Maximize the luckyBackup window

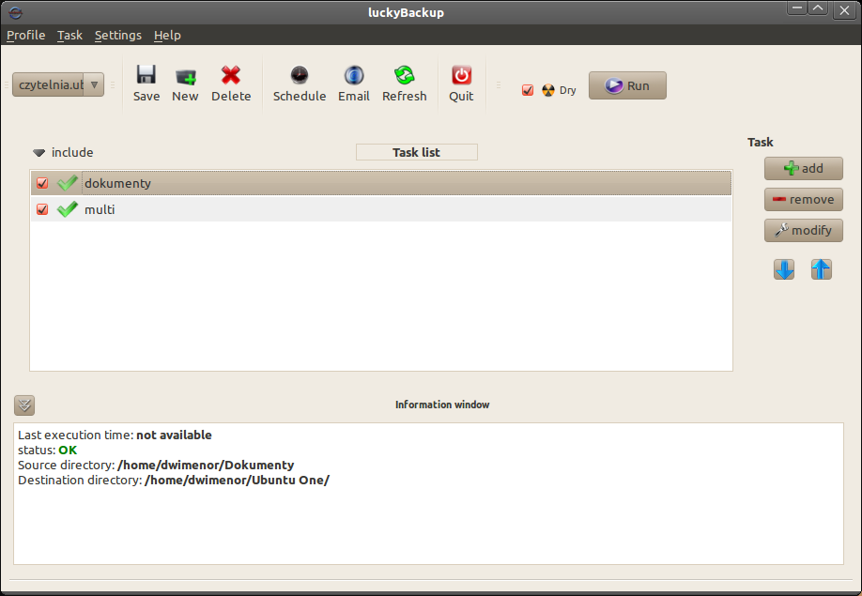click(818, 8)
